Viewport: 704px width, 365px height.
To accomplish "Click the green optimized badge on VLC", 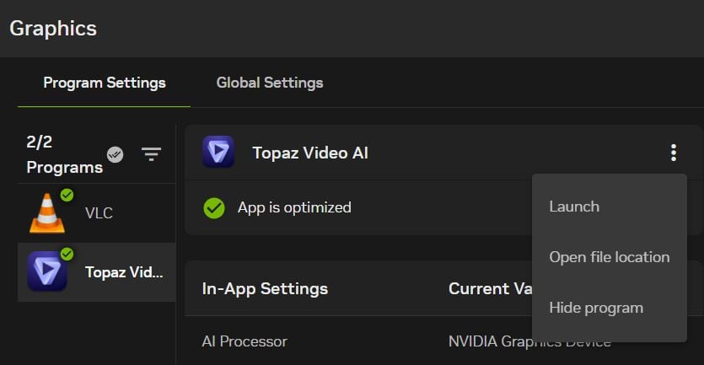I will point(67,196).
